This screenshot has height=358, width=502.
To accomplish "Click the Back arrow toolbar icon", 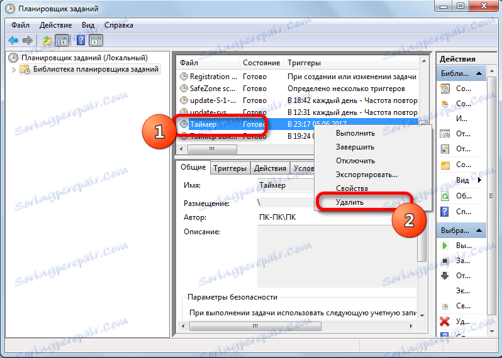I will pos(13,41).
